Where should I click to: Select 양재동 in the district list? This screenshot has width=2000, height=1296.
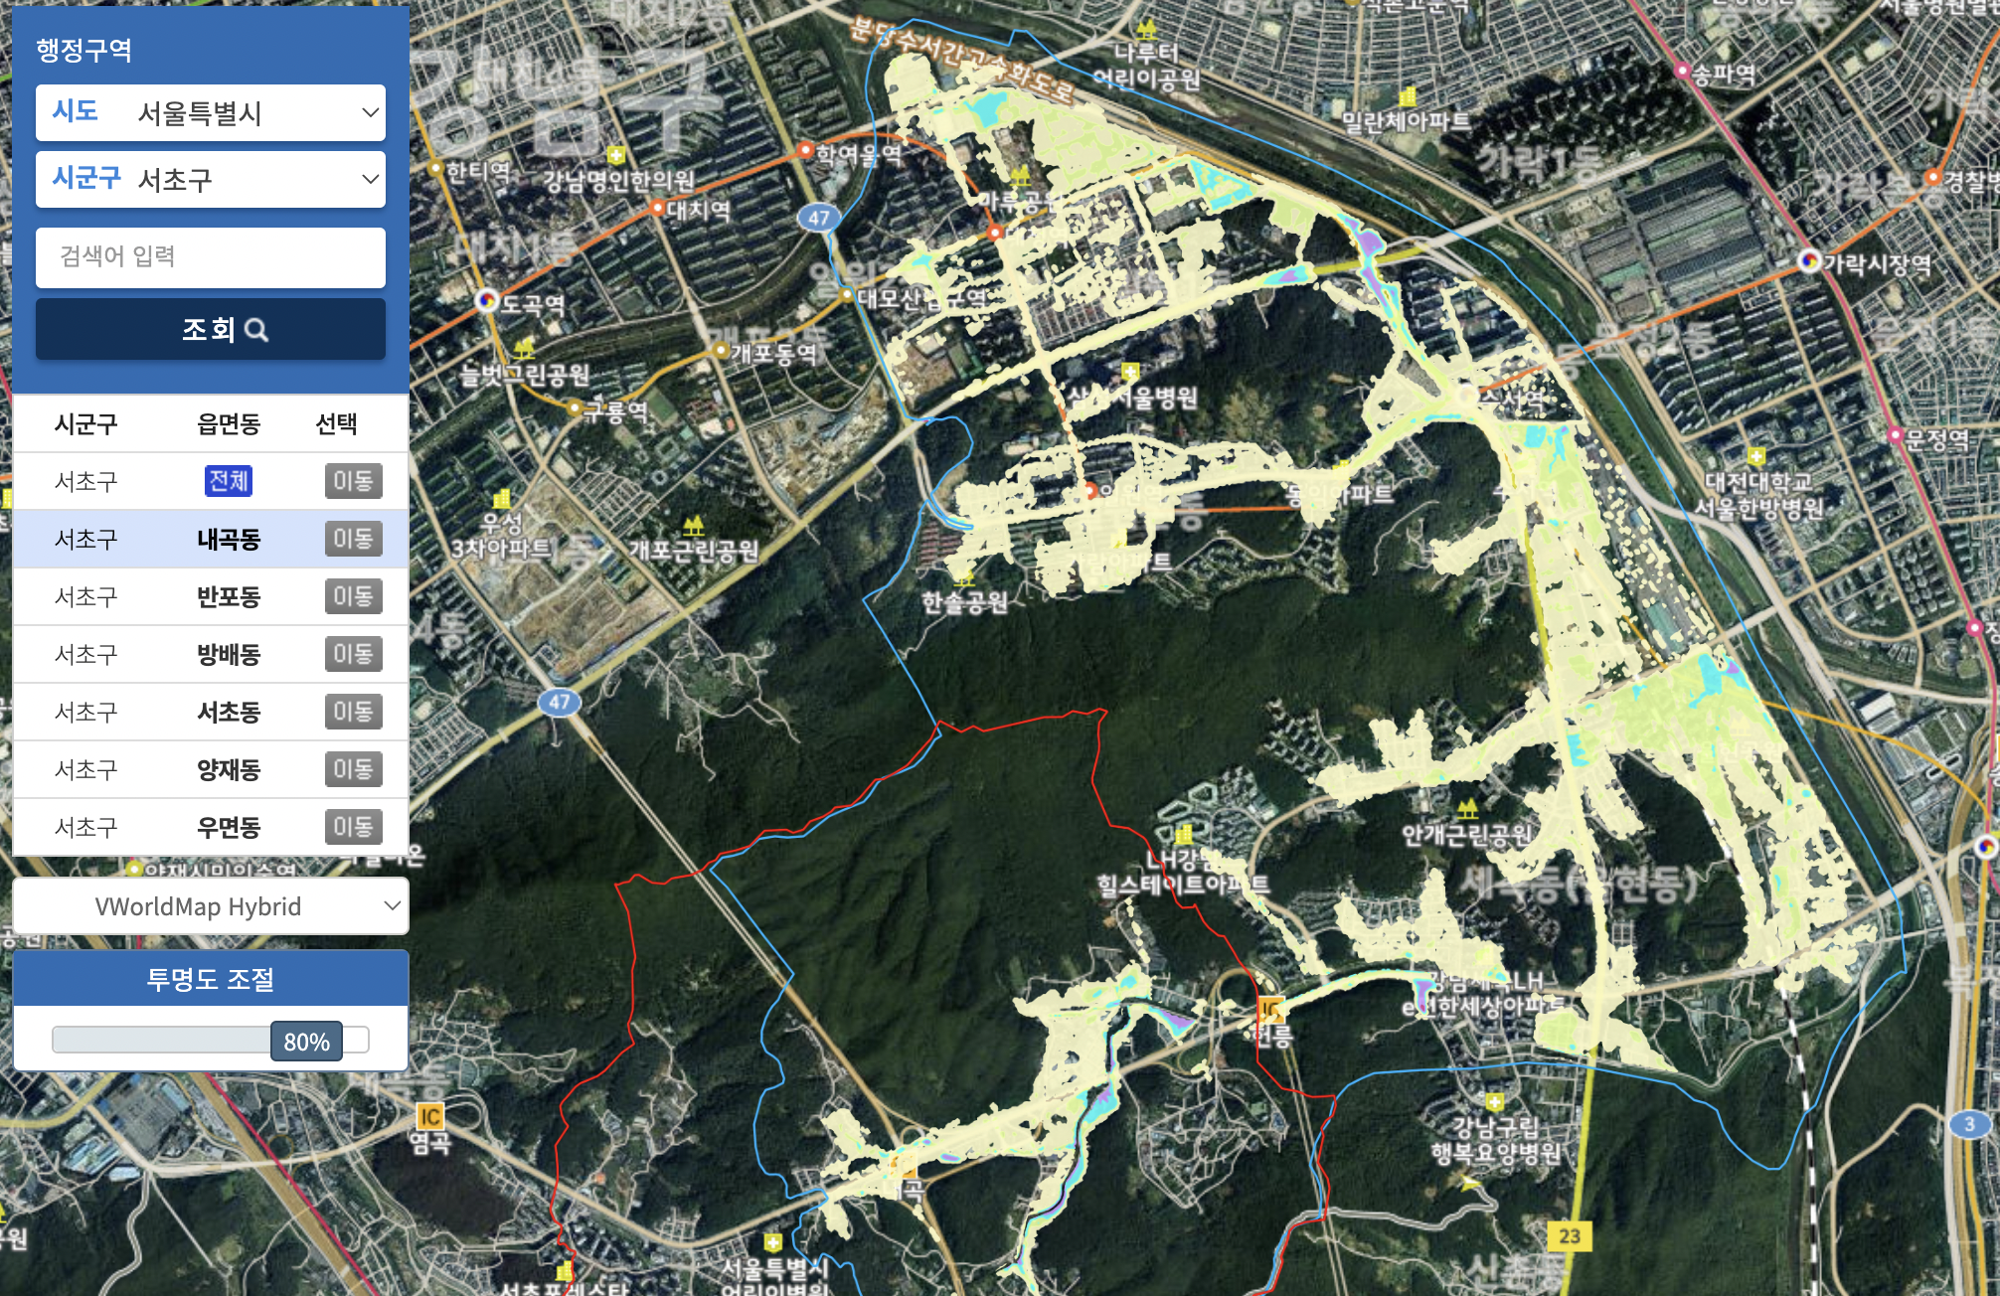(x=229, y=769)
